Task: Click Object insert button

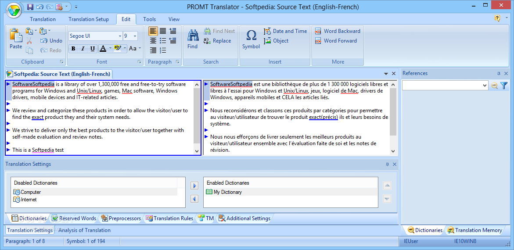Action: 277,41
